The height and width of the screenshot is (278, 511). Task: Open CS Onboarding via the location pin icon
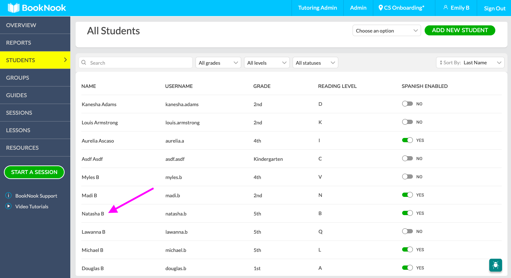380,8
